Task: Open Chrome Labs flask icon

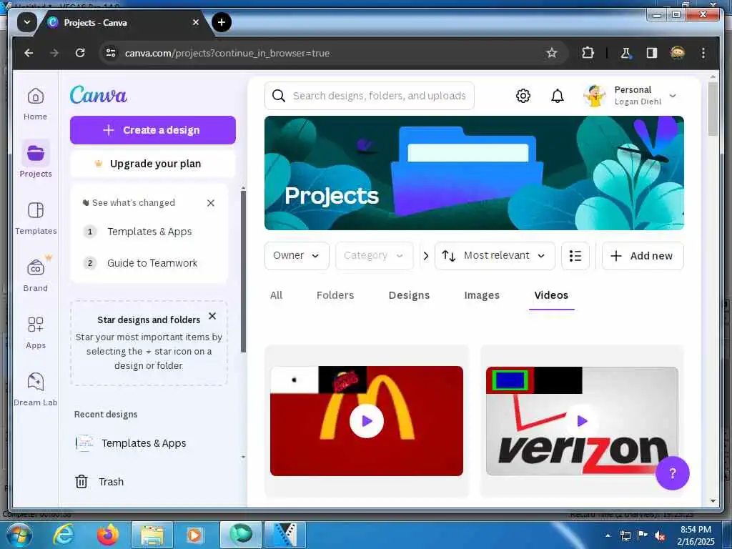Action: (x=625, y=53)
